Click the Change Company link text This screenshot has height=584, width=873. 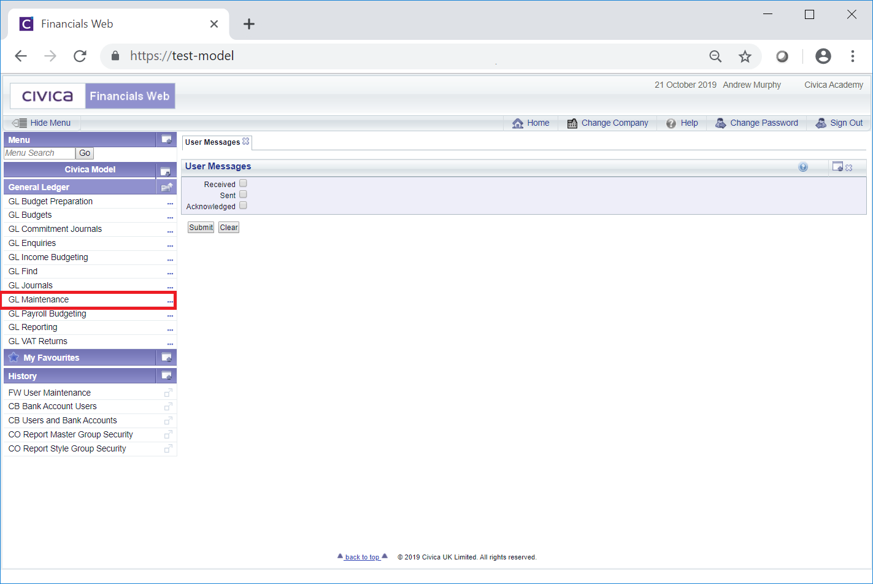point(615,123)
